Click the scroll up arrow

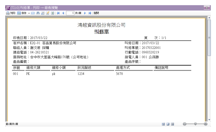pos(209,18)
